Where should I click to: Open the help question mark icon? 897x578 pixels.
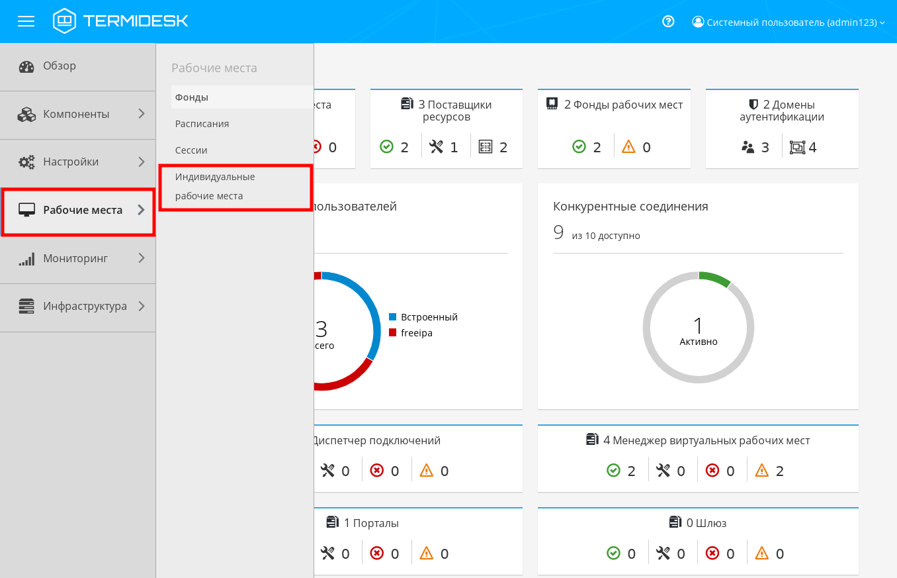(x=668, y=21)
